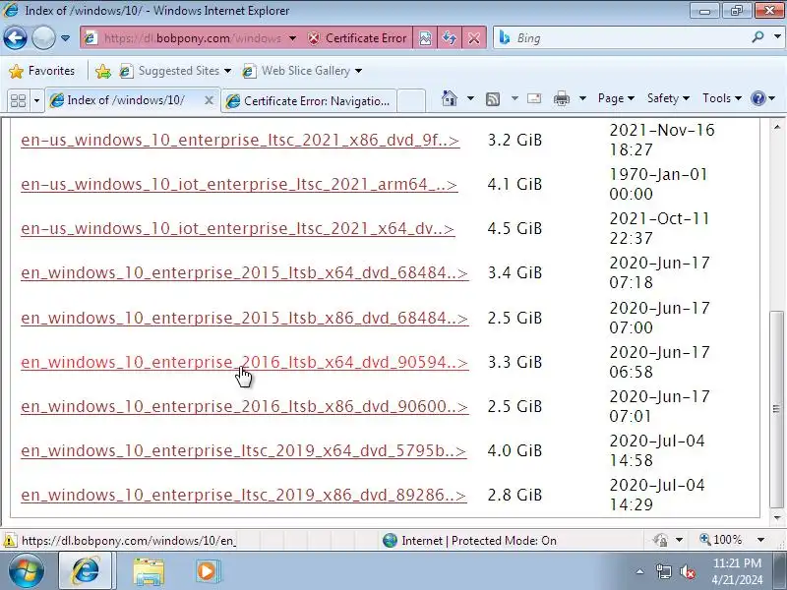The width and height of the screenshot is (787, 590).
Task: Open the Page menu
Action: tap(616, 98)
